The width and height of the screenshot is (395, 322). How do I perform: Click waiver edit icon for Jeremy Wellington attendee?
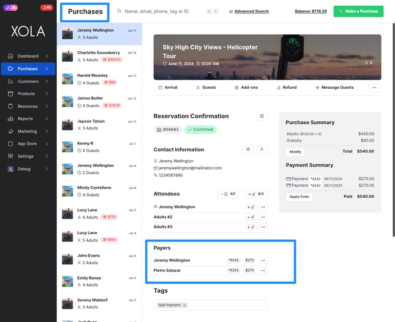[251, 207]
